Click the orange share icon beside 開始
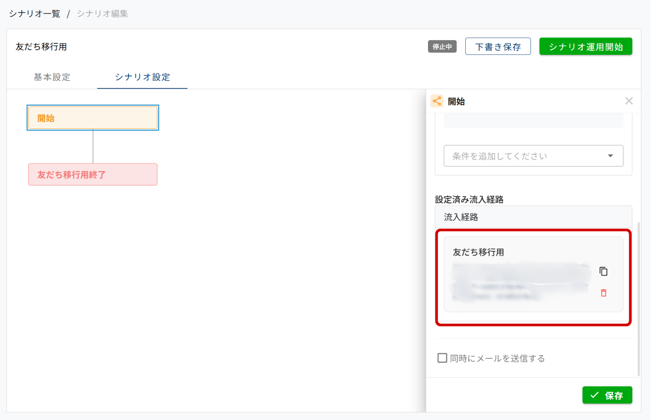This screenshot has width=651, height=420. pos(437,101)
